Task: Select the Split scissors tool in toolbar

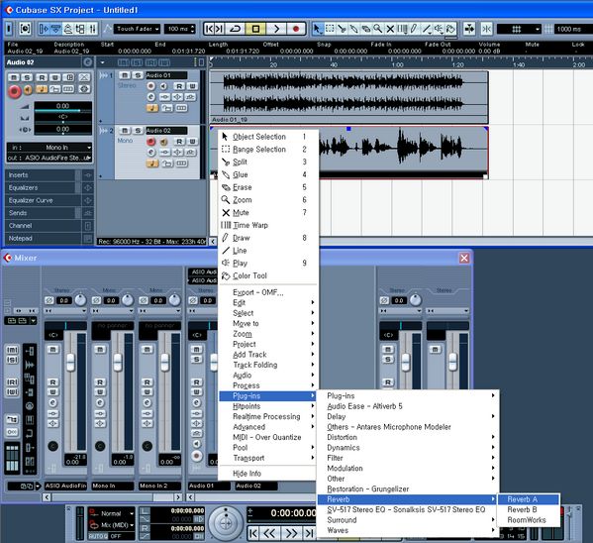Action: pos(342,29)
